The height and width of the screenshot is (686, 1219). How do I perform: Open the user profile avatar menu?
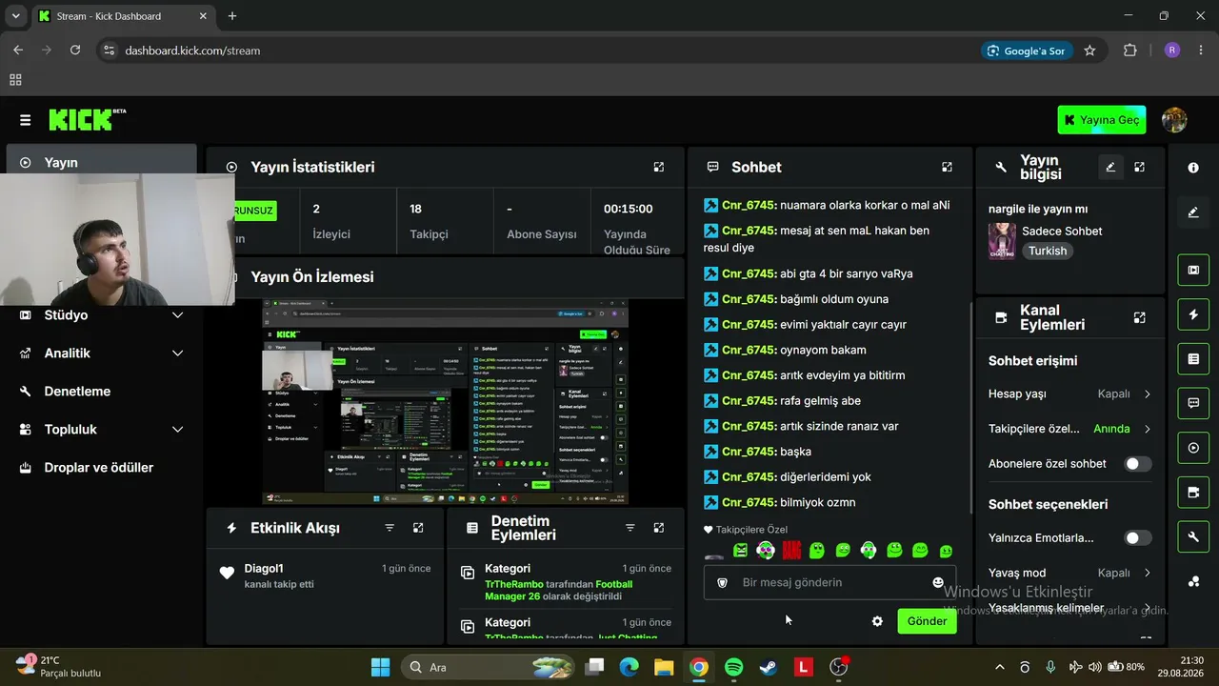(1174, 120)
